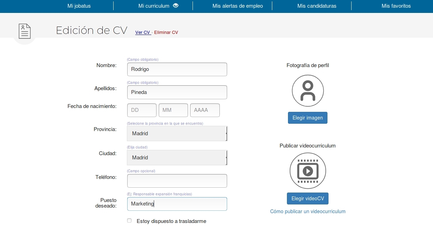
Task: Click the Eliminar CV link
Action: point(166,33)
